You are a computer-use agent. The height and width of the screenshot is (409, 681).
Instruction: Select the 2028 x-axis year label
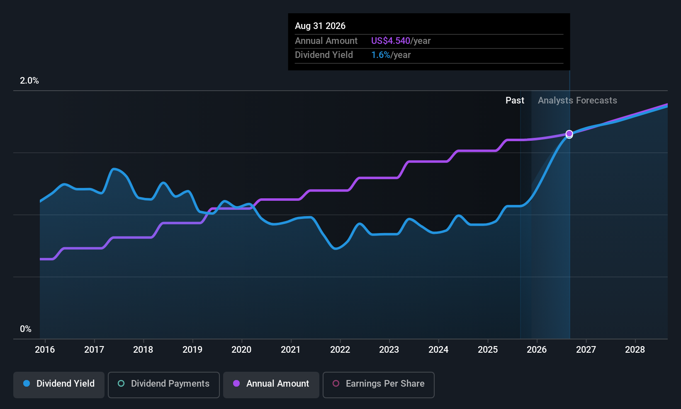click(x=635, y=349)
